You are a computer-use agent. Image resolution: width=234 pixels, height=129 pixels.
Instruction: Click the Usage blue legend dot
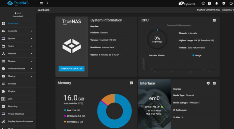coord(193,55)
